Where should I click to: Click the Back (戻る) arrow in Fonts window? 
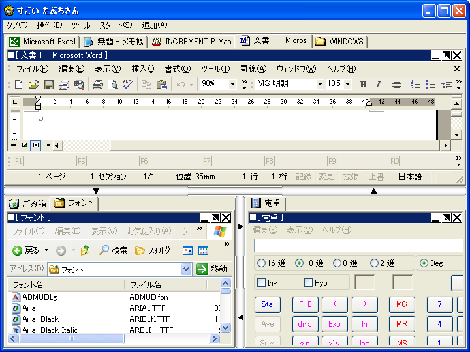coord(18,250)
